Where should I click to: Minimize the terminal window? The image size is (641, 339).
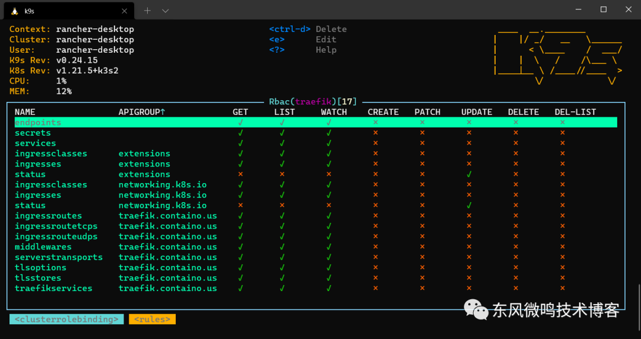click(577, 9)
